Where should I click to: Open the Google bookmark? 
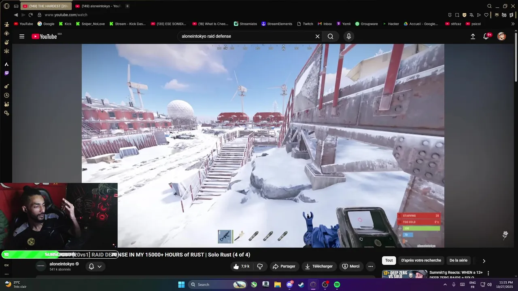click(46, 24)
